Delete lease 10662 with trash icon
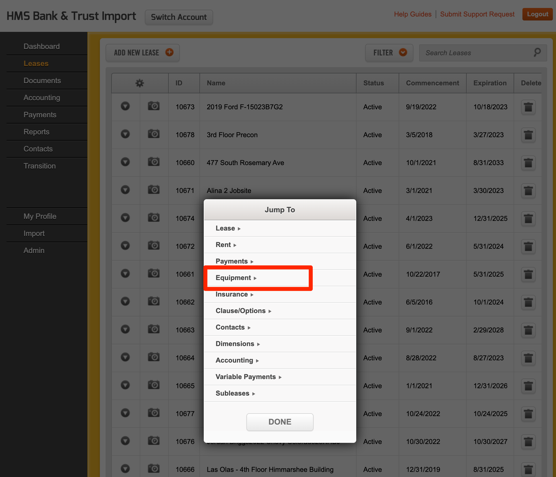The width and height of the screenshot is (556, 477). (528, 302)
